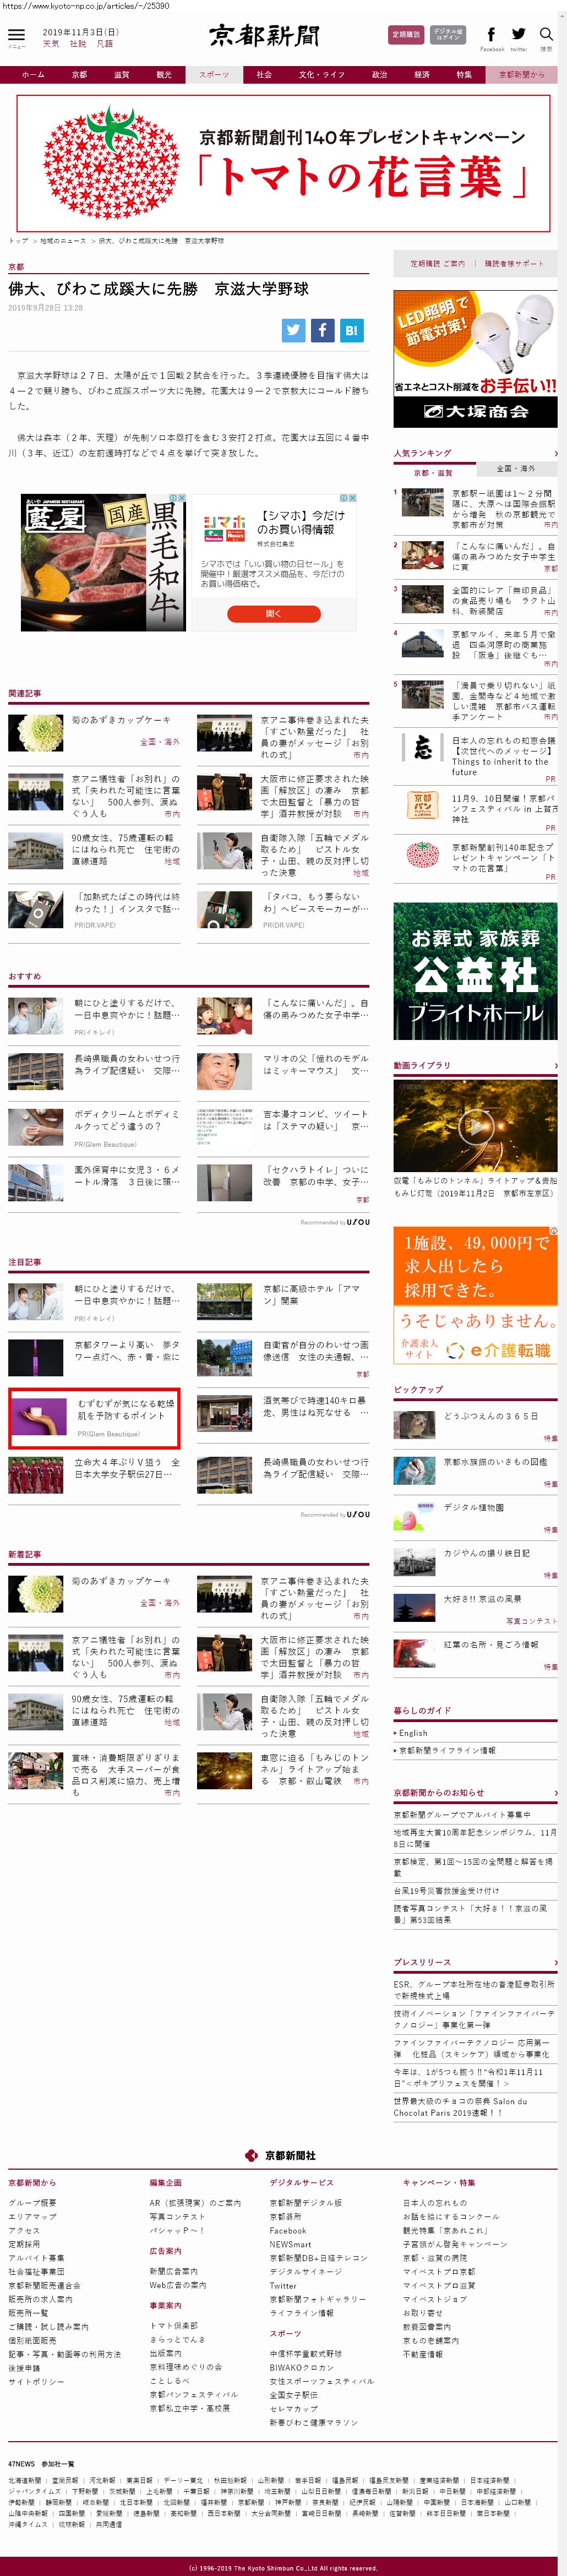Open the hamburger menu icon
567x2576 pixels.
(17, 36)
